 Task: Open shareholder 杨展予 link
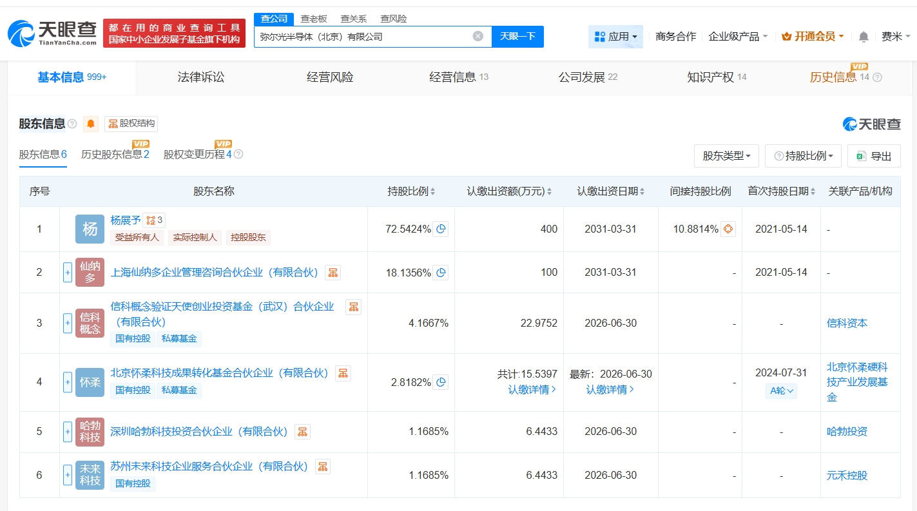pyautogui.click(x=126, y=220)
